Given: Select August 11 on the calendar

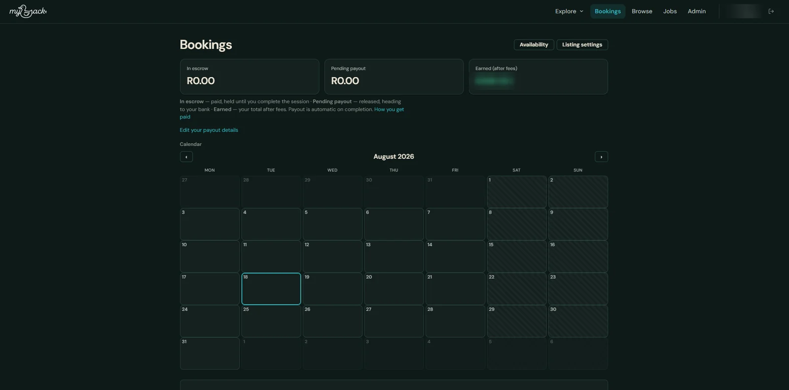Looking at the screenshot, I should (271, 257).
